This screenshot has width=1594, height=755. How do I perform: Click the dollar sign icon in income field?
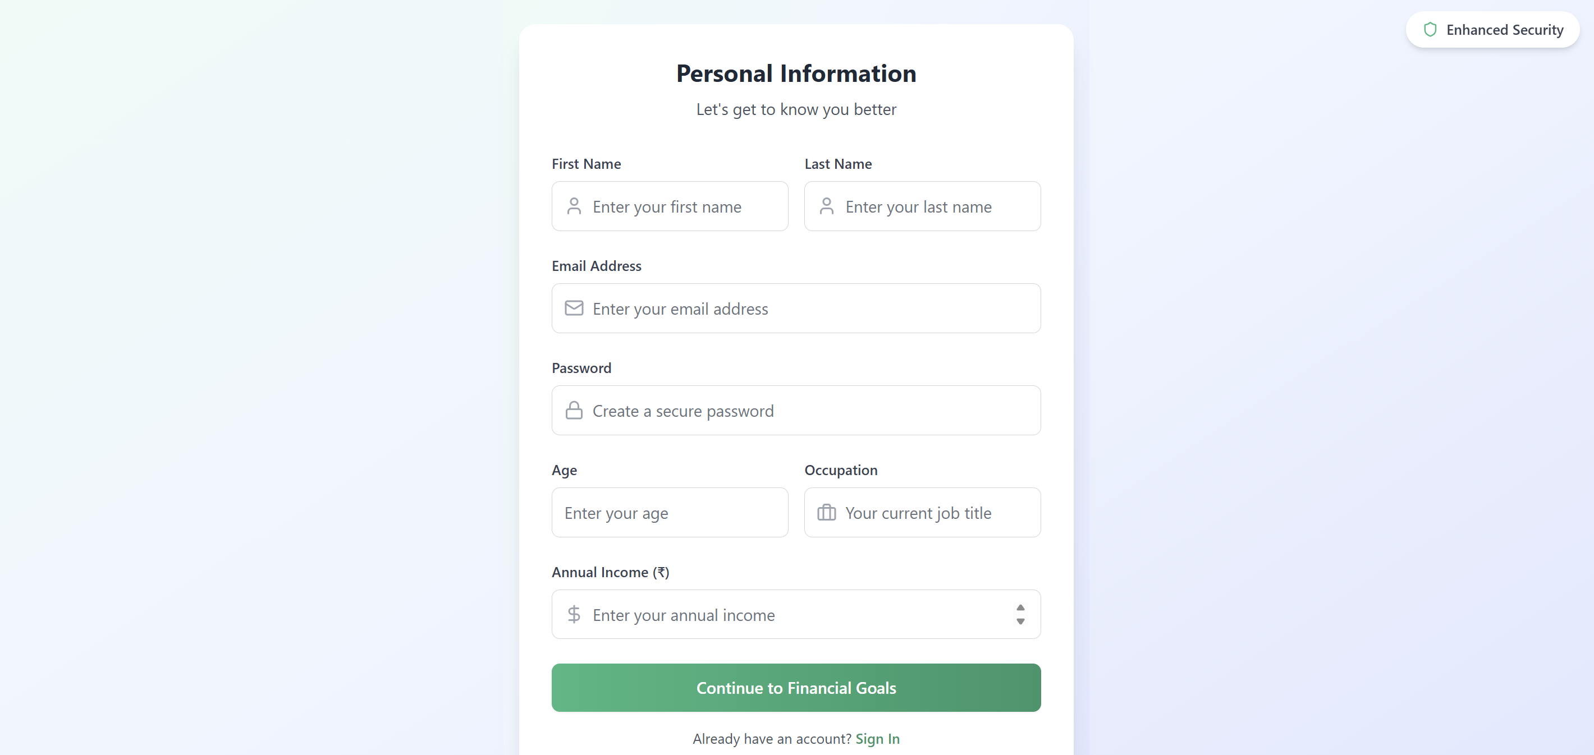coord(574,614)
